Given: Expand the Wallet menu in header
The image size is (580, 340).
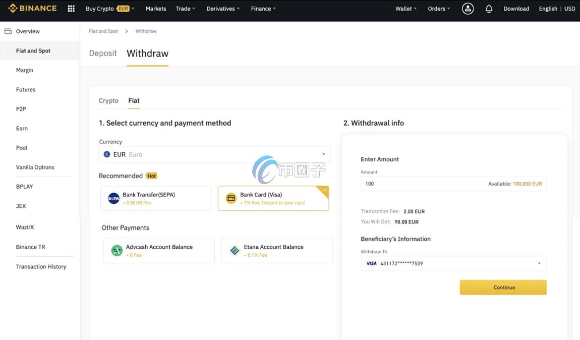Looking at the screenshot, I should tap(406, 9).
